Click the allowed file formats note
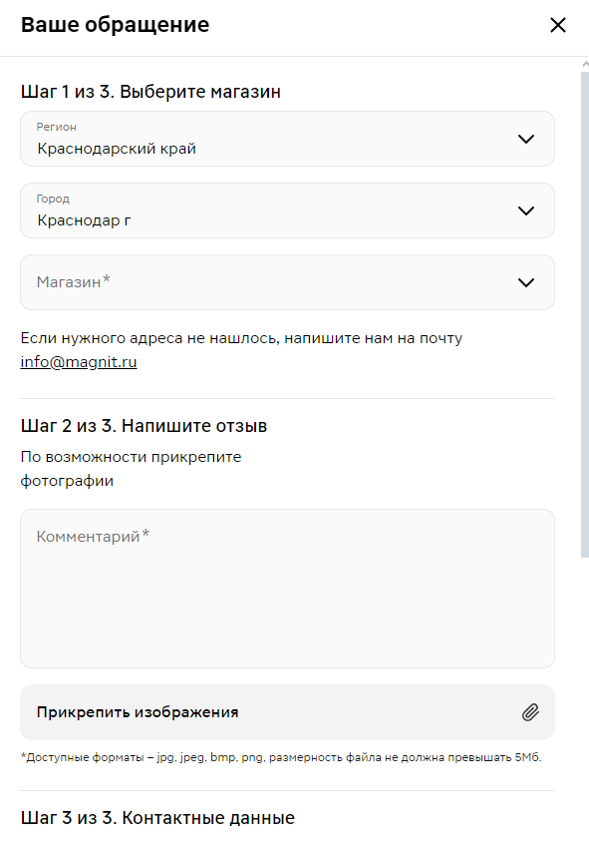Viewport: 589px width, 841px height. pyautogui.click(x=281, y=758)
